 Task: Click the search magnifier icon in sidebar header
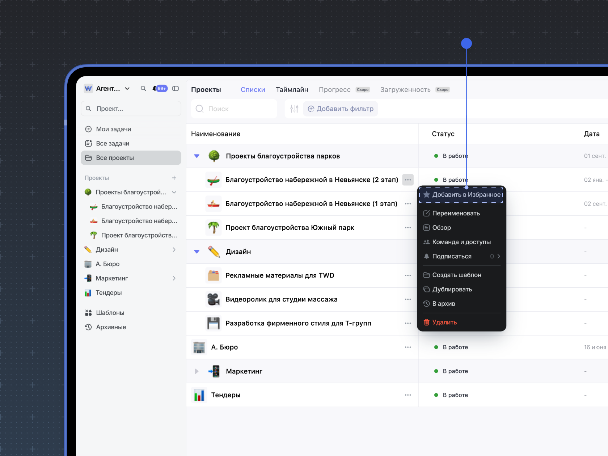(143, 89)
